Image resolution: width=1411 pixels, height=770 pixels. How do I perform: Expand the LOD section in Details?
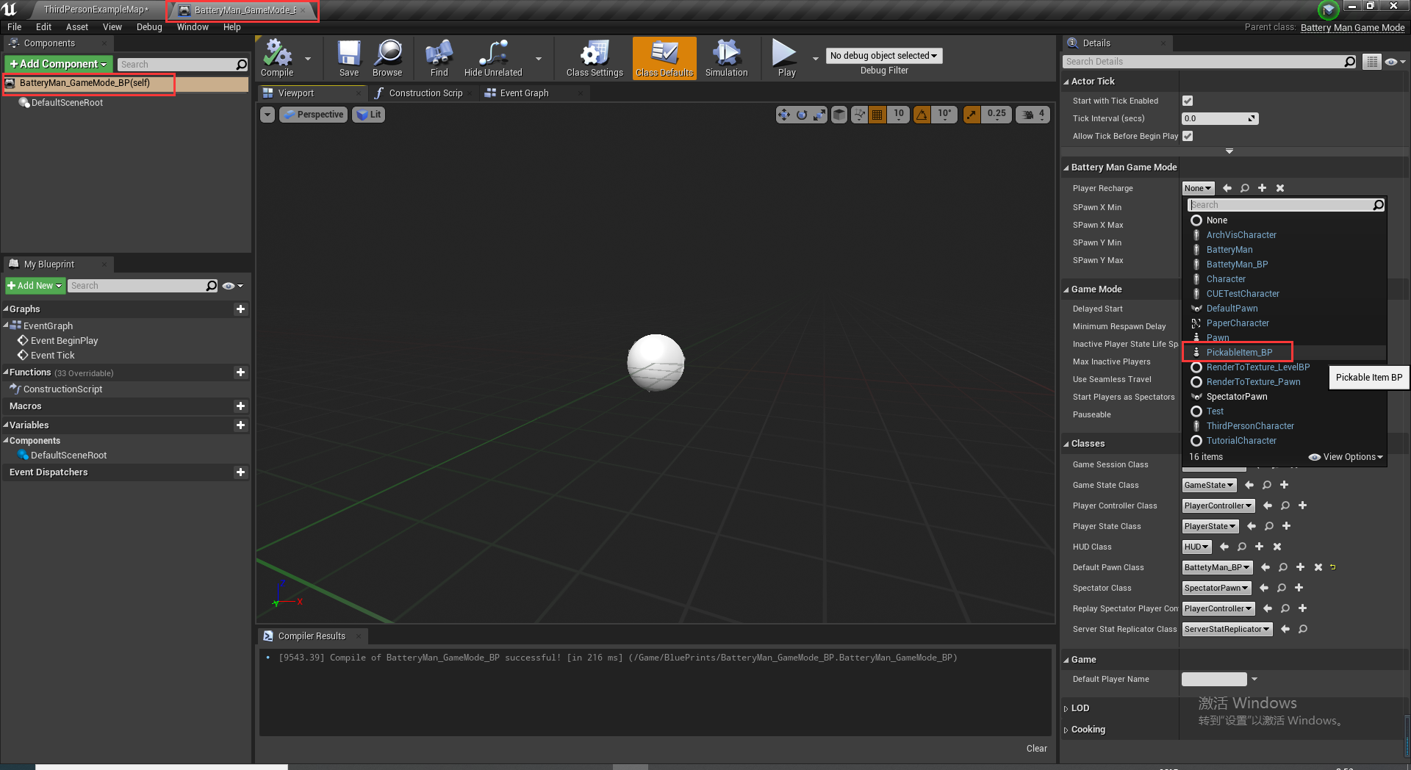(1066, 709)
